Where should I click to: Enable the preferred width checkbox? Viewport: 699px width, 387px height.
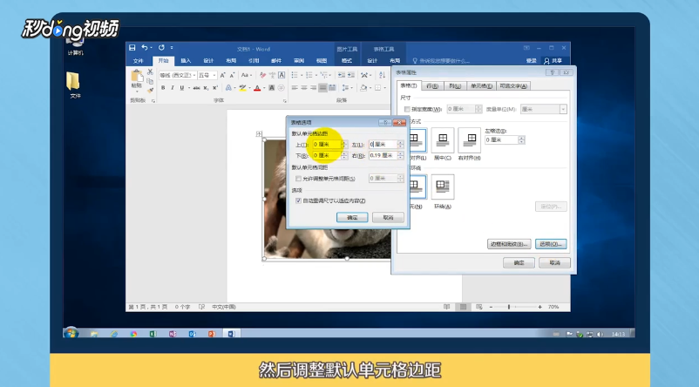tap(407, 109)
